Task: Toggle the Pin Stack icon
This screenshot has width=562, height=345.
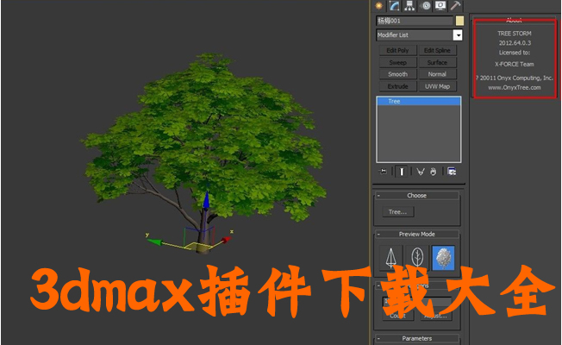Action: [384, 172]
